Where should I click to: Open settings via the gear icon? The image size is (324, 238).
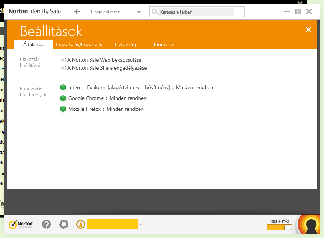tap(64, 224)
